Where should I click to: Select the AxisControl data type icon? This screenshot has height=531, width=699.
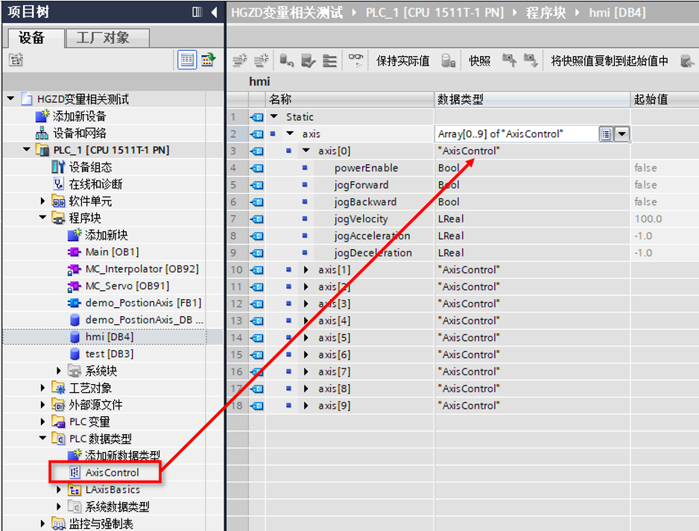tap(74, 472)
